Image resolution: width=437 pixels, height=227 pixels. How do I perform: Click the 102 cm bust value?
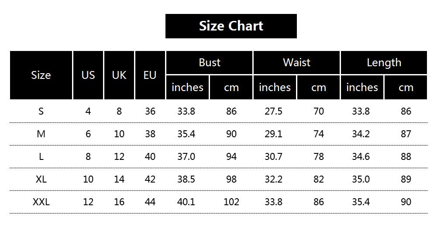(x=231, y=202)
